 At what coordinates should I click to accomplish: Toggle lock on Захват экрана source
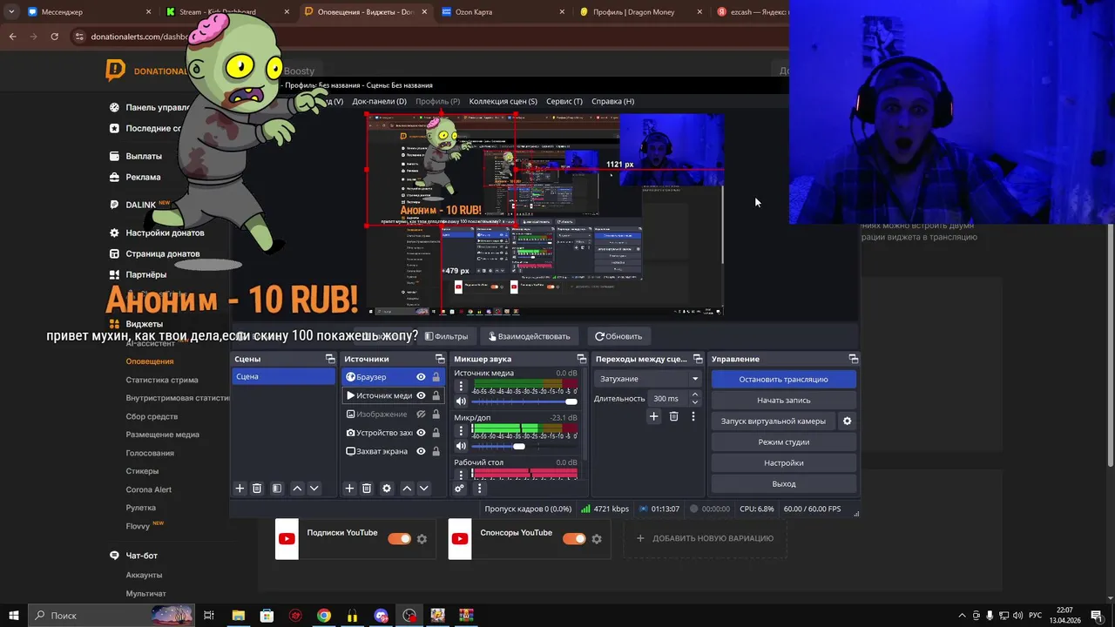click(x=436, y=451)
